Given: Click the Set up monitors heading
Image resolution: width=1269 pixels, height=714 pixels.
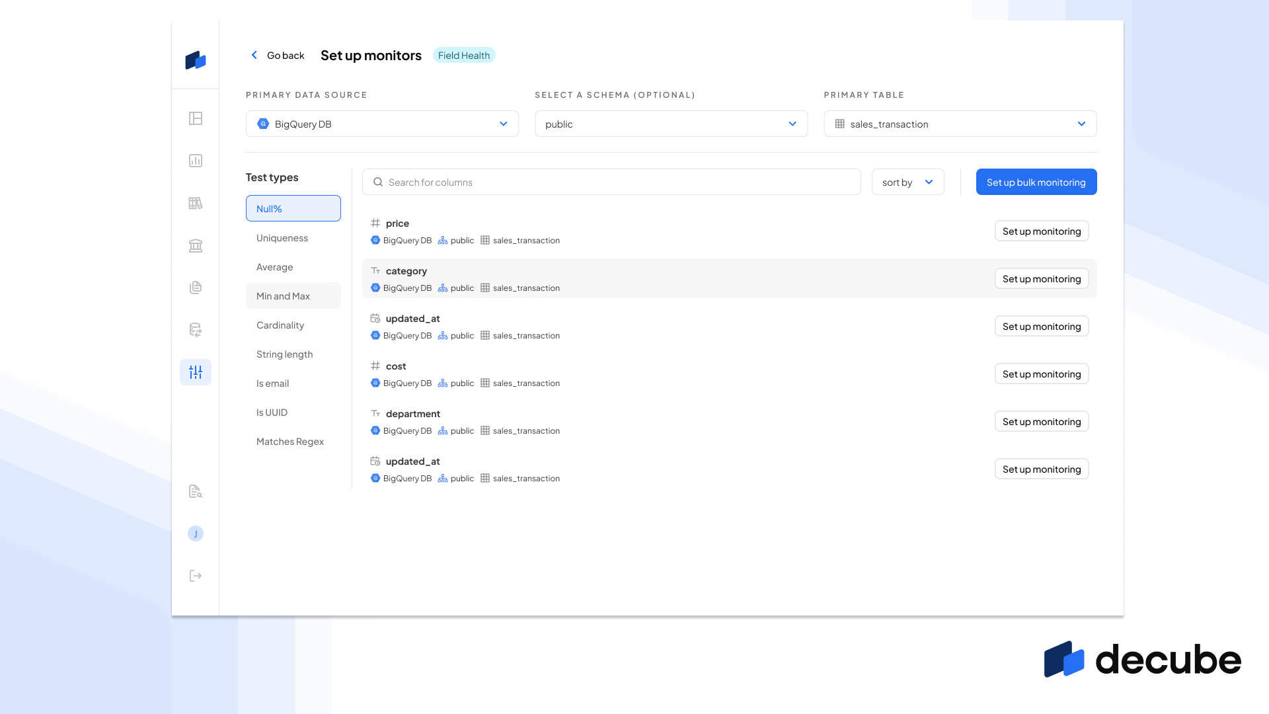Looking at the screenshot, I should 371,55.
